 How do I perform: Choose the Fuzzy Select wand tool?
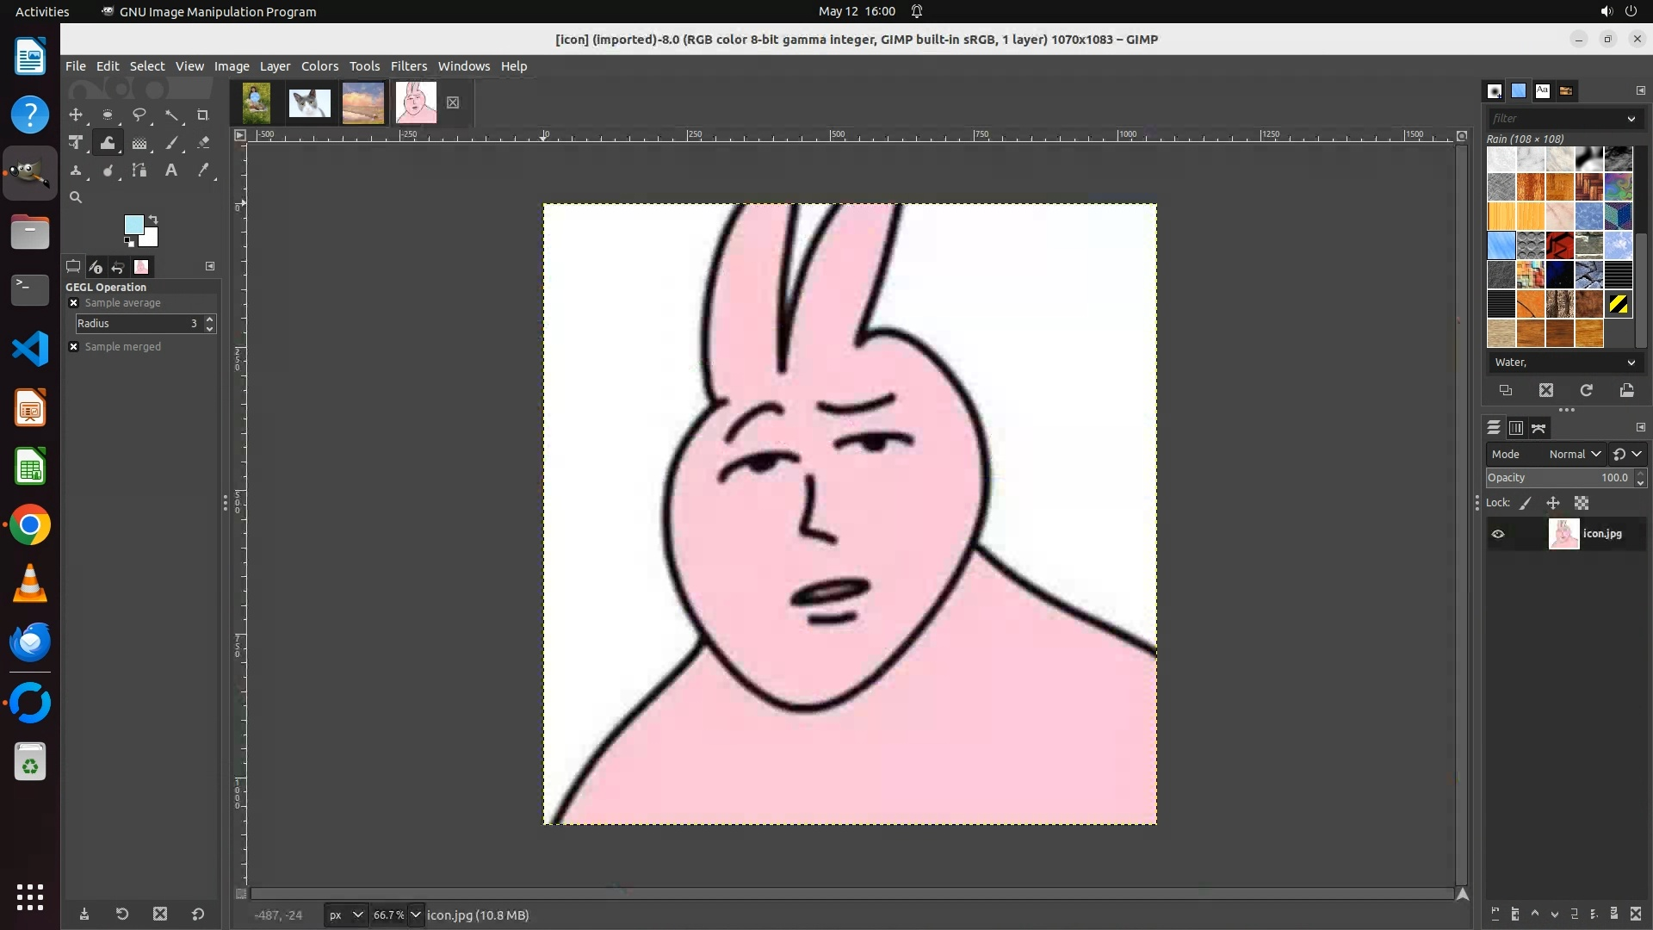tap(171, 115)
